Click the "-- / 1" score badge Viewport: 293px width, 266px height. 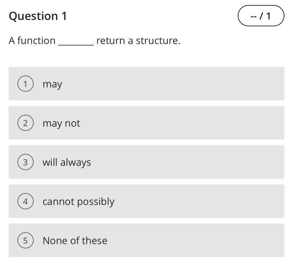click(x=261, y=16)
